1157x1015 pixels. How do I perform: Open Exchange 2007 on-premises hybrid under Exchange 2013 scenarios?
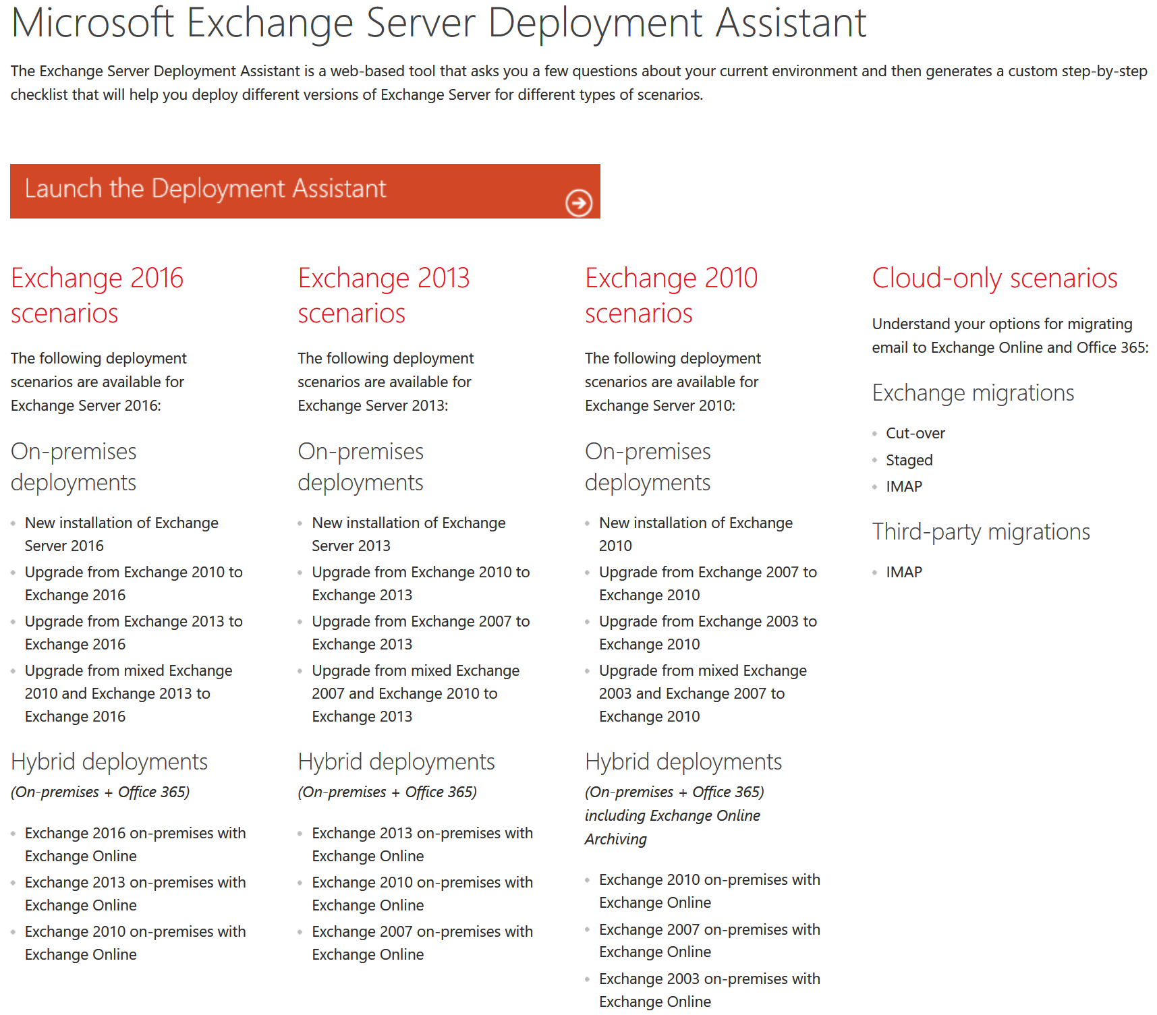[422, 943]
